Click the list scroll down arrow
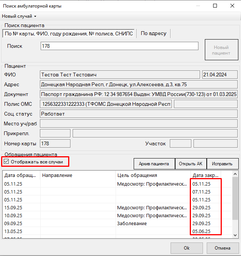This screenshot has width=241, height=256. coord(235,235)
